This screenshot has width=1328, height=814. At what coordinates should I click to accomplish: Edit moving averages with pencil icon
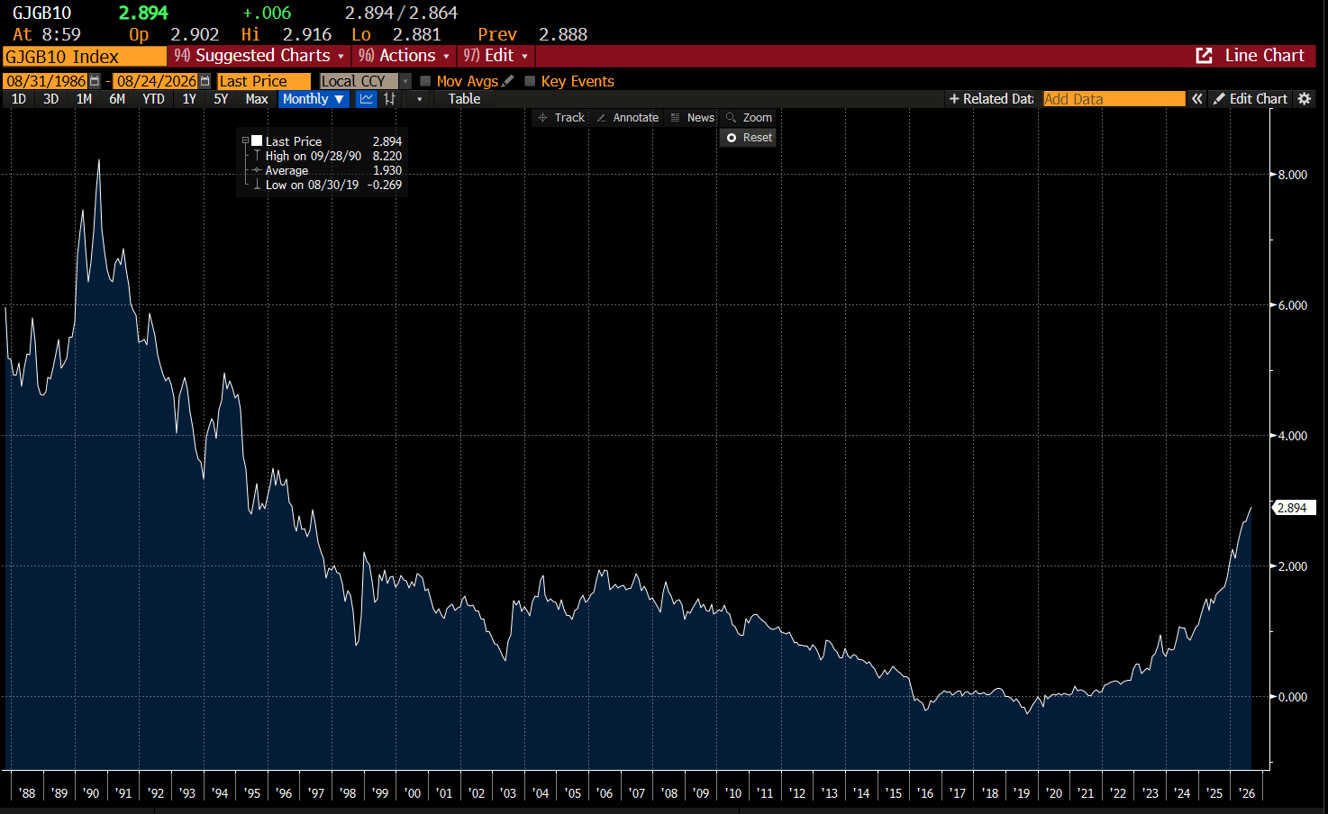(x=508, y=80)
